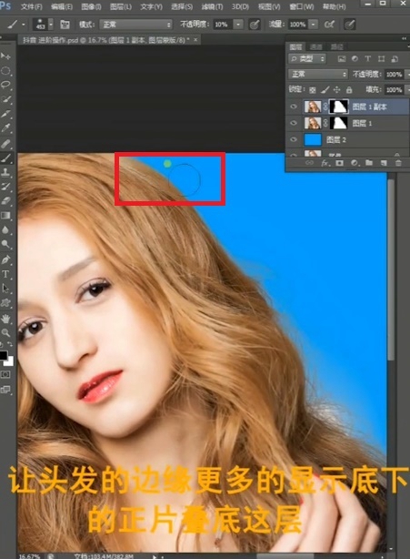
Task: Toggle lock position
Action: 336,89
